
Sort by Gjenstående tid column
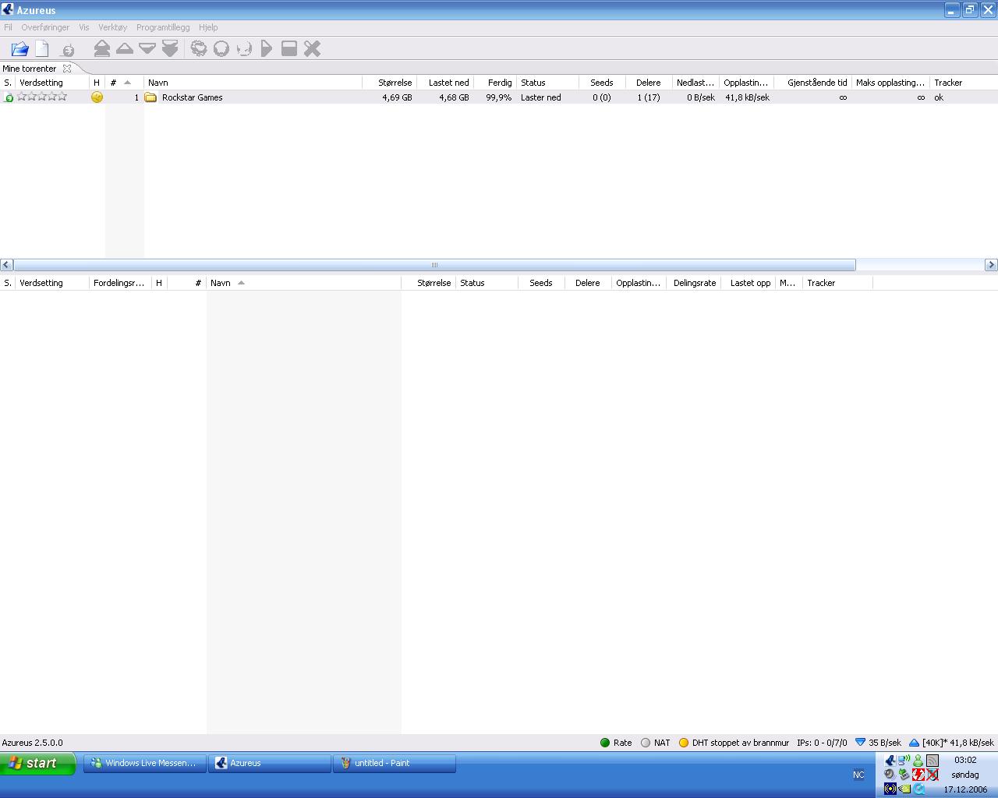click(812, 83)
